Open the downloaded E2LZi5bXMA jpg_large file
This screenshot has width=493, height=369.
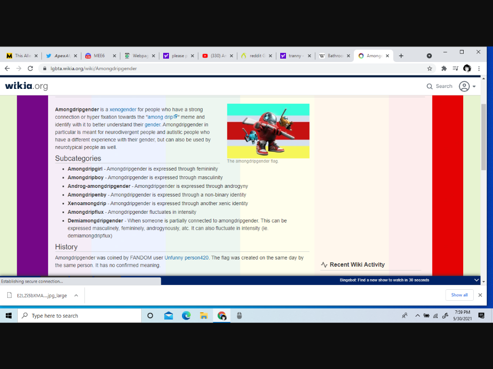pyautogui.click(x=42, y=295)
